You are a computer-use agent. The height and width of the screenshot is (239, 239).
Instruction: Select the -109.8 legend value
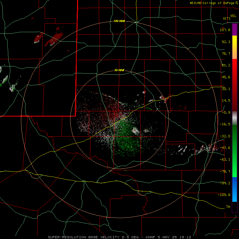click(x=224, y=195)
